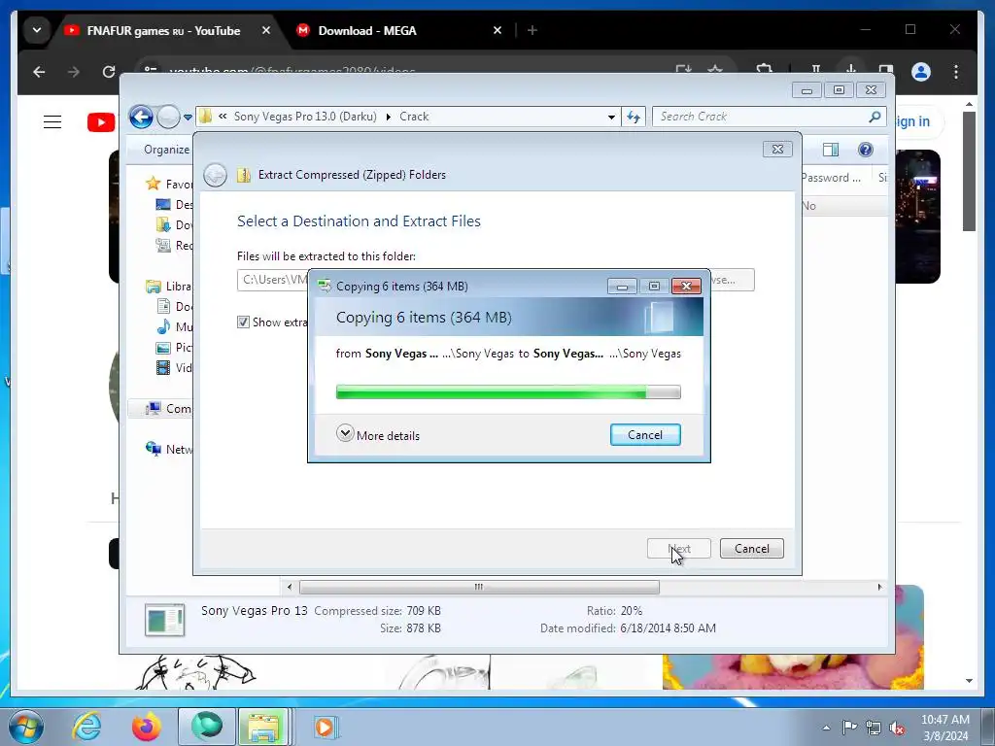
Task: Click the wizard's back arrow icon
Action: coord(215,175)
